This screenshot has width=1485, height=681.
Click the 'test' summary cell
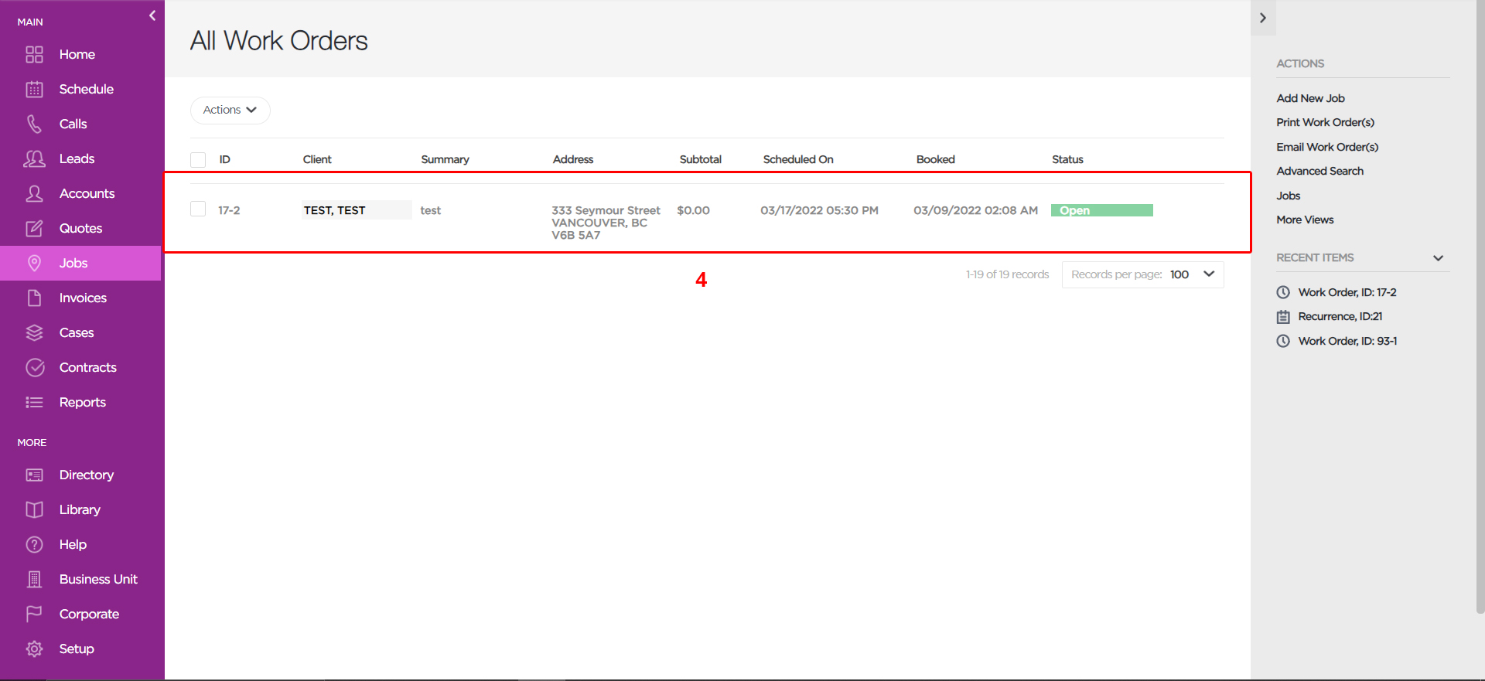tap(431, 210)
